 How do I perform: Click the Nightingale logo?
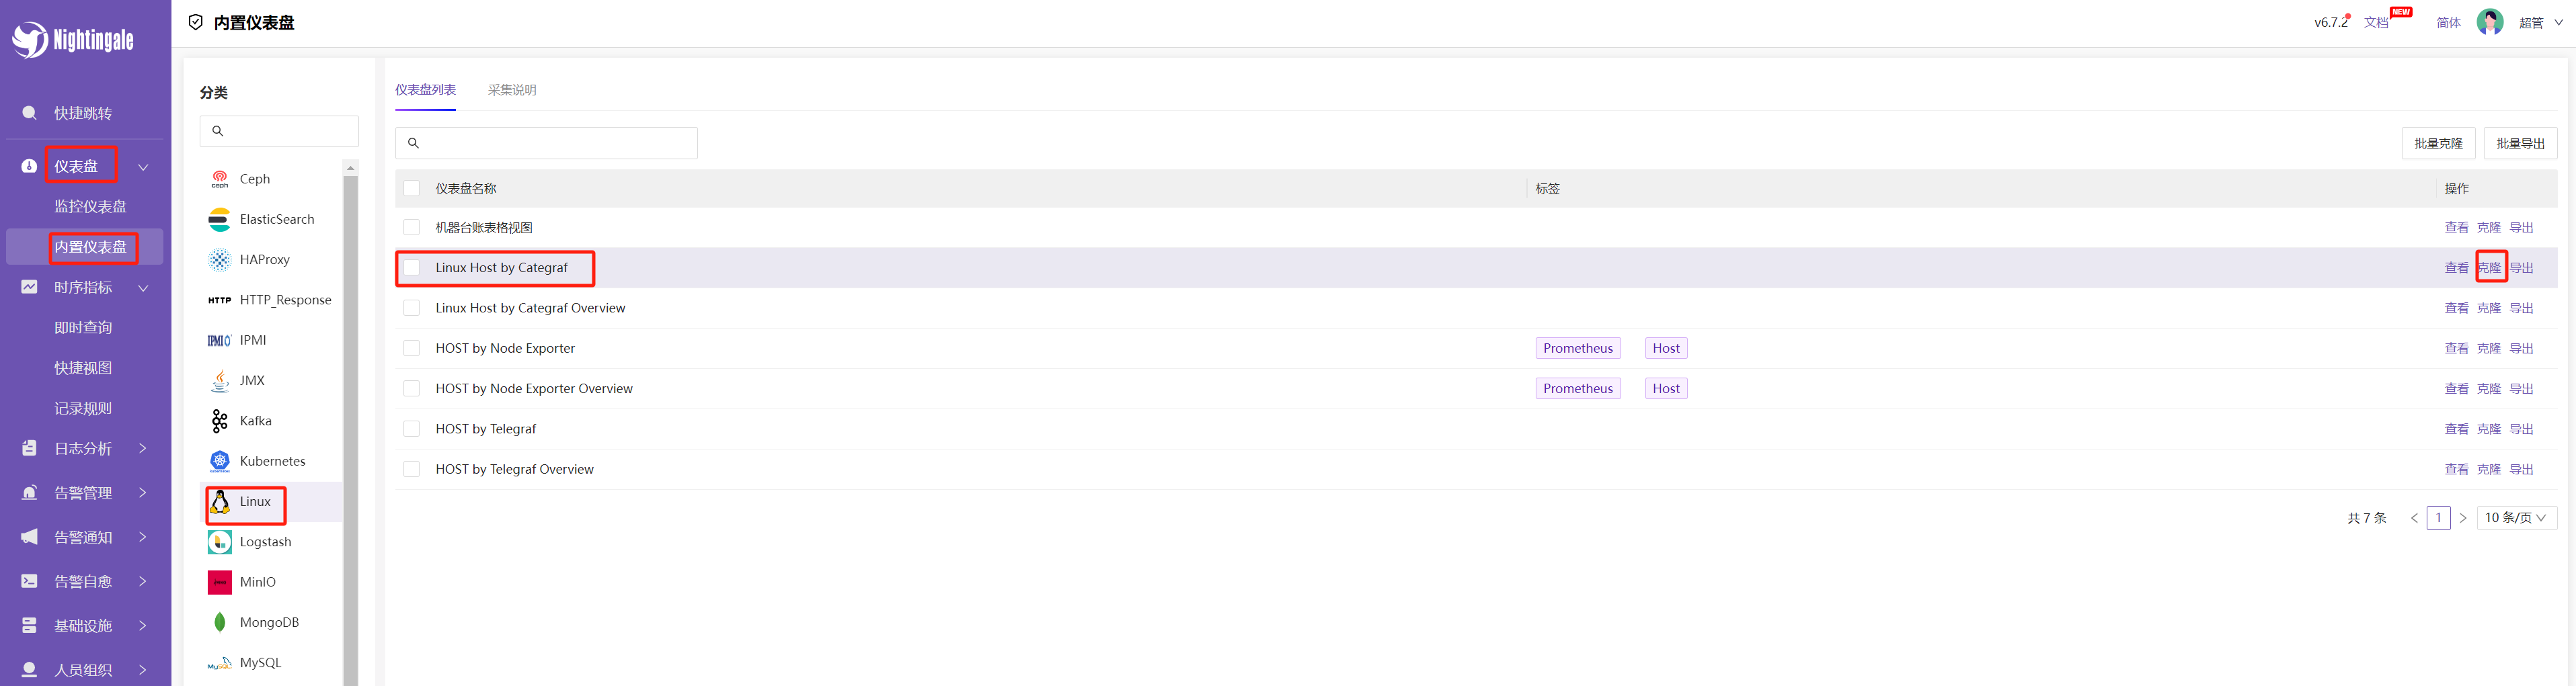click(x=73, y=39)
